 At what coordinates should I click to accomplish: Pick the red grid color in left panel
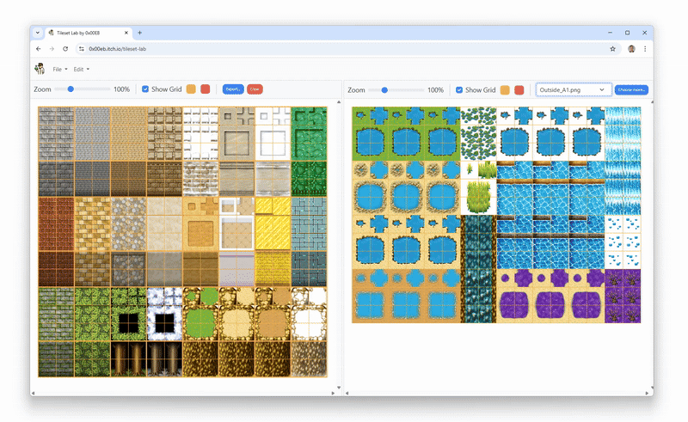tap(205, 89)
